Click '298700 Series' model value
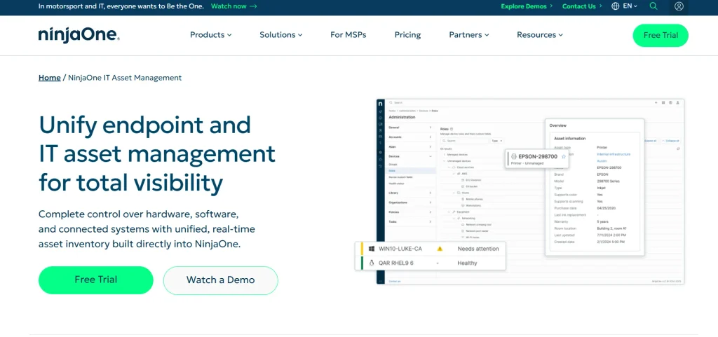Image resolution: width=718 pixels, height=337 pixels. tap(609, 181)
